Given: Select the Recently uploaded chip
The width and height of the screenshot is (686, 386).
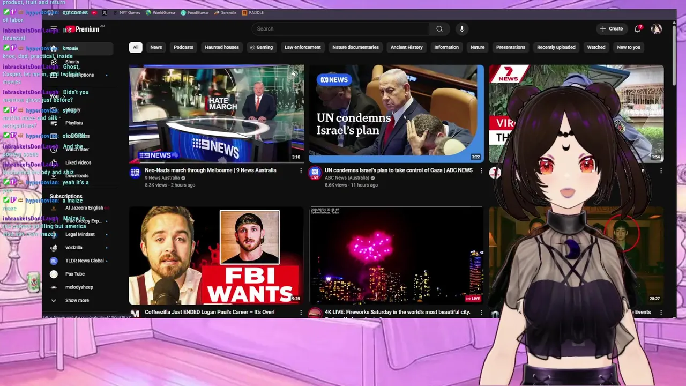Looking at the screenshot, I should click(x=556, y=47).
